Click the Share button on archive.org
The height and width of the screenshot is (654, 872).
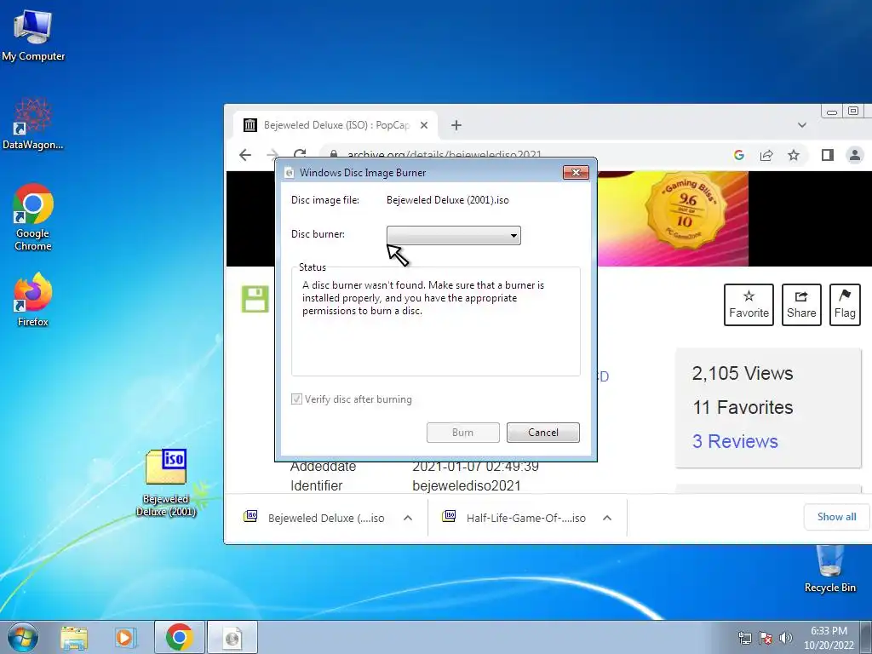801,305
